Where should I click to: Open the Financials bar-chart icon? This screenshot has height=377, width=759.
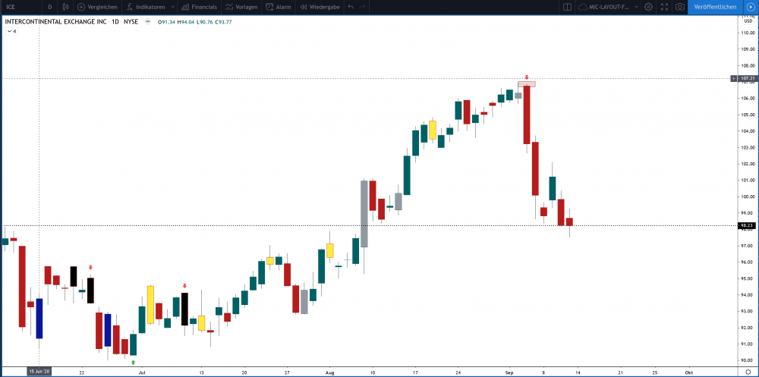coord(185,8)
